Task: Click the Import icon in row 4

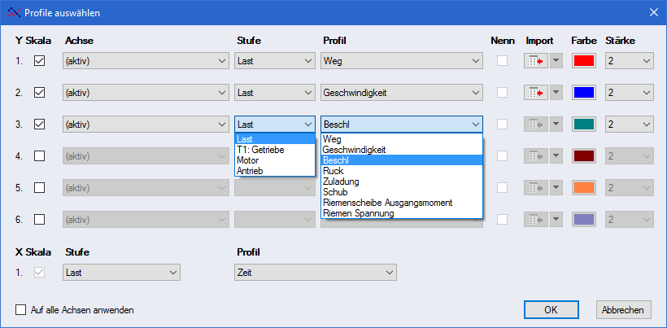Action: pos(536,156)
